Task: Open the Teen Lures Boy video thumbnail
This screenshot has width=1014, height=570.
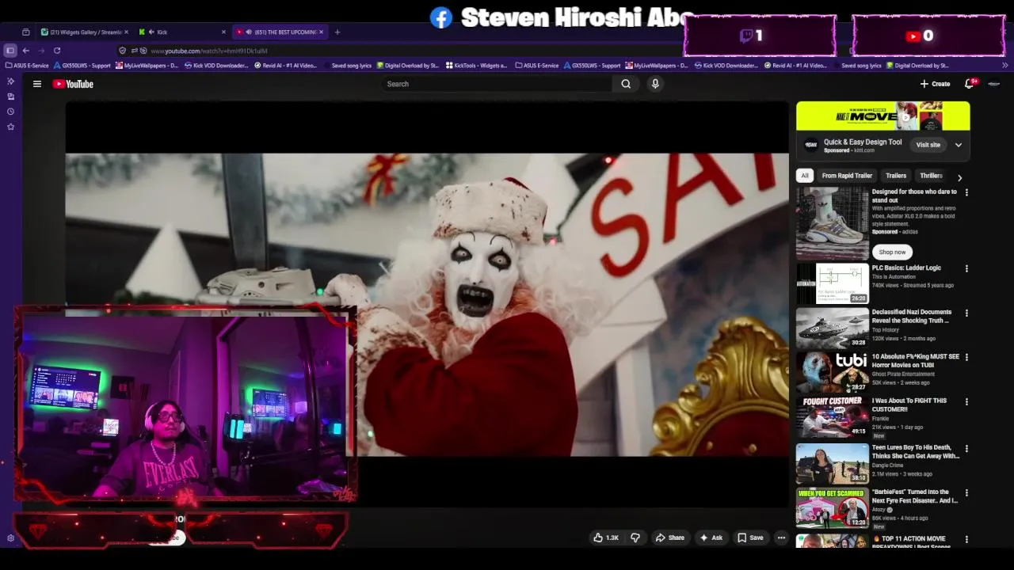Action: 832,463
